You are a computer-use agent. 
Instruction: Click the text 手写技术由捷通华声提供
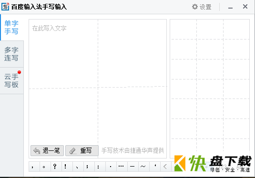point(133,150)
